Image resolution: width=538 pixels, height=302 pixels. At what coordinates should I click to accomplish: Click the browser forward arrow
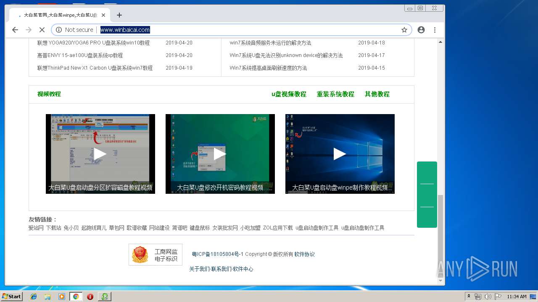[x=29, y=30]
